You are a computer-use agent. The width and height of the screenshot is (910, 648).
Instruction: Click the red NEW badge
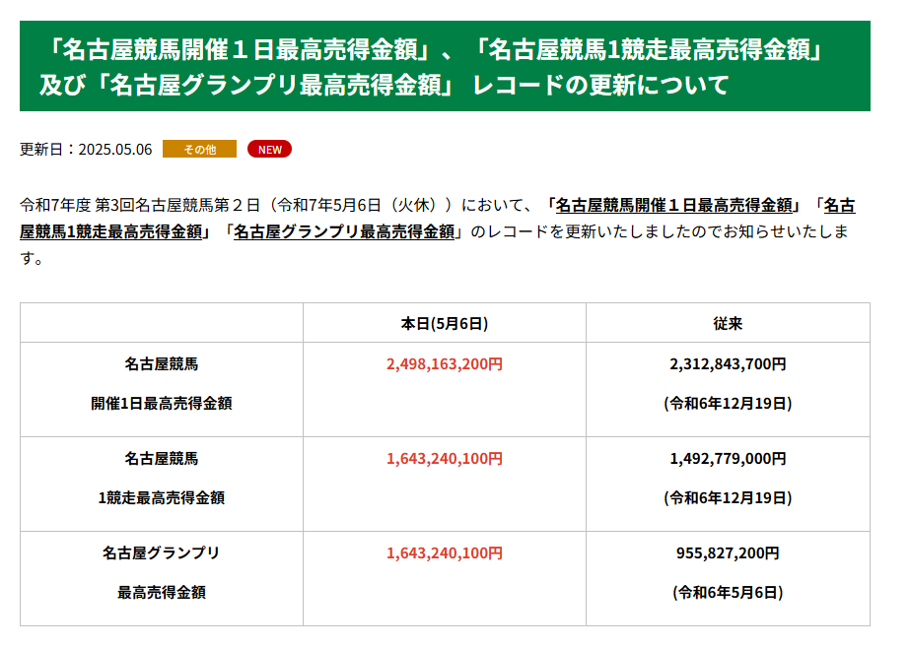(269, 150)
